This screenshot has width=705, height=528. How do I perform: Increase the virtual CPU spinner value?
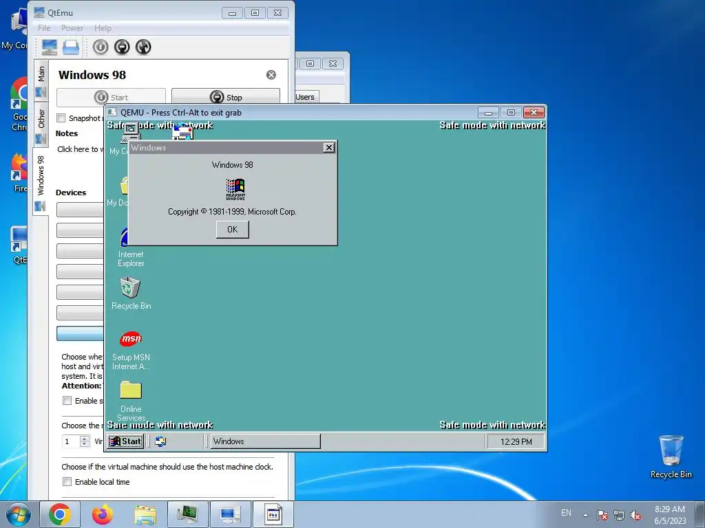tap(85, 438)
